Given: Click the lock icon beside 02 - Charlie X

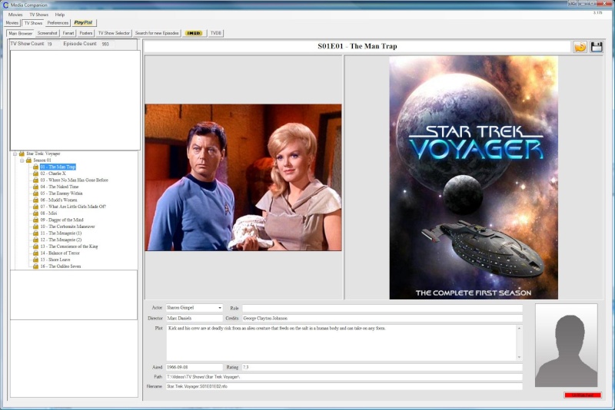Looking at the screenshot, I should coord(35,174).
